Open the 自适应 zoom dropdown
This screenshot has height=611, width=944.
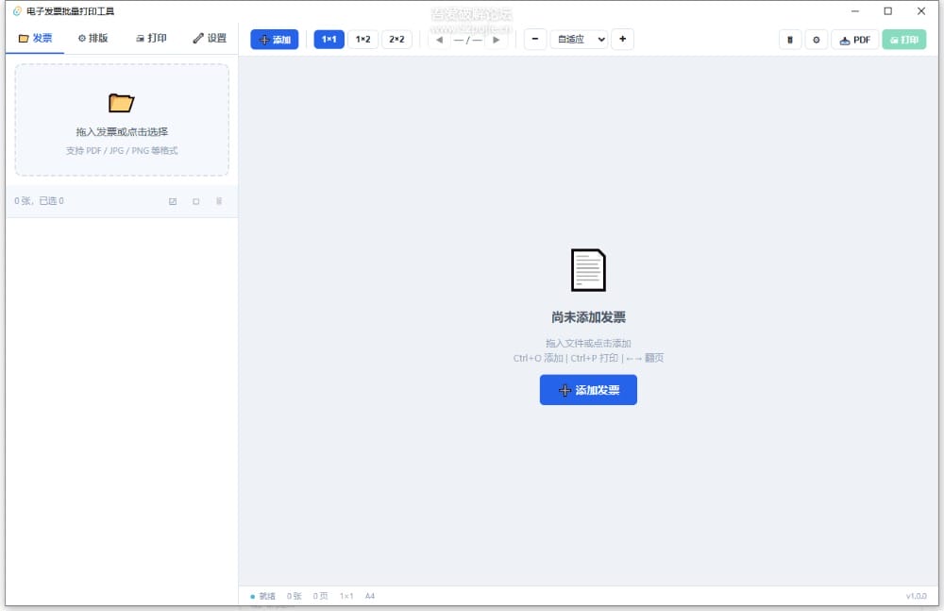click(x=580, y=39)
